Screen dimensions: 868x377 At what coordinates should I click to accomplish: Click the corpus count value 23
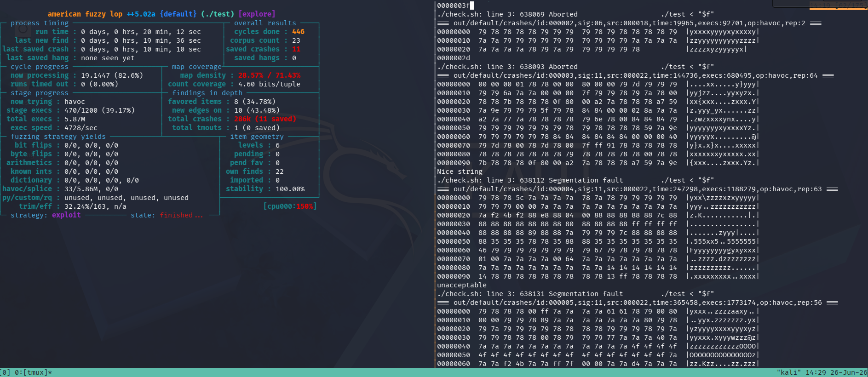point(296,40)
